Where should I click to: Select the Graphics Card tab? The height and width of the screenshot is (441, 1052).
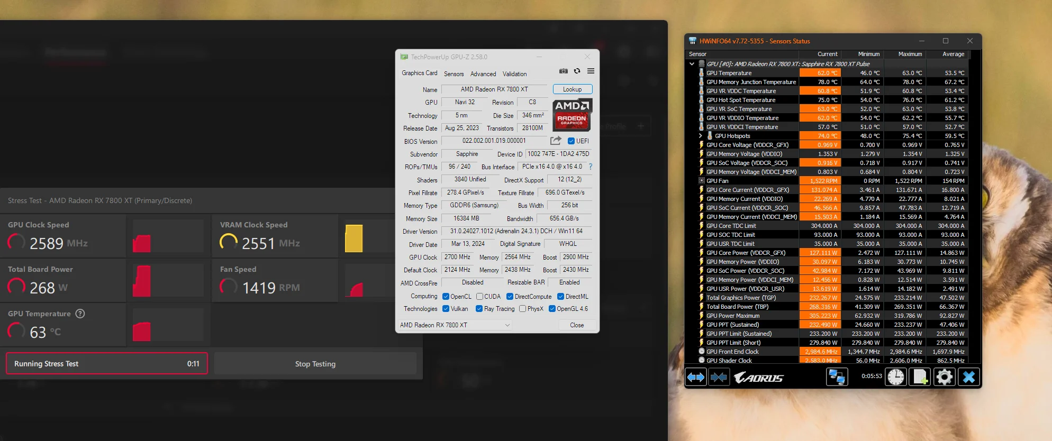tap(419, 73)
